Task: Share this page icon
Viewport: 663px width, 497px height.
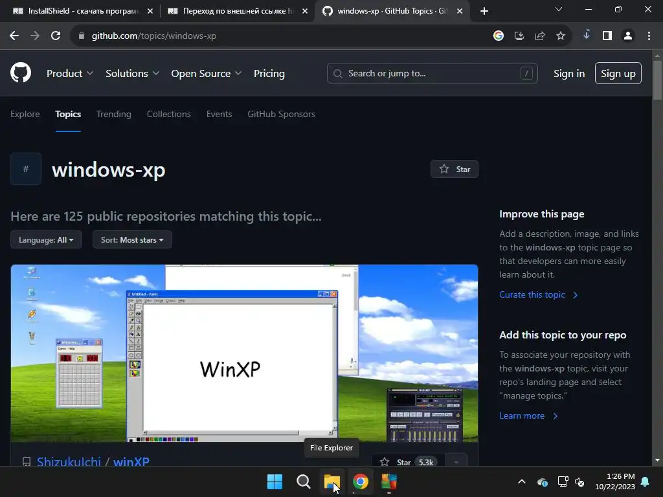Action: (540, 36)
